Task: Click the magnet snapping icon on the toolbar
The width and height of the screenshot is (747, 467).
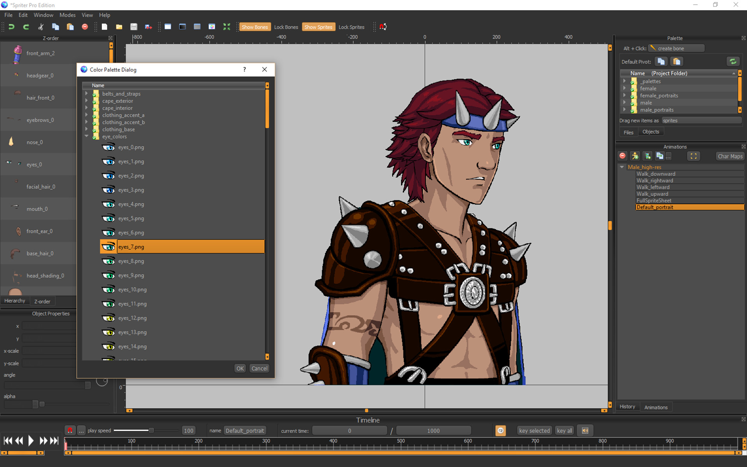Action: 382,26
